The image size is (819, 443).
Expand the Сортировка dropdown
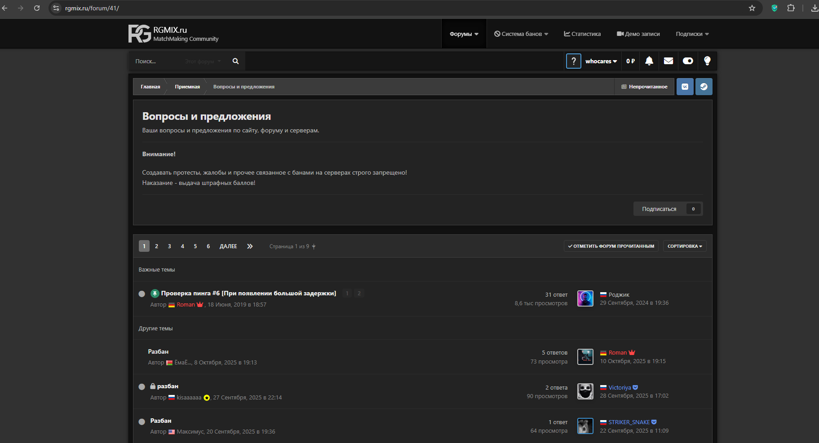tap(684, 246)
